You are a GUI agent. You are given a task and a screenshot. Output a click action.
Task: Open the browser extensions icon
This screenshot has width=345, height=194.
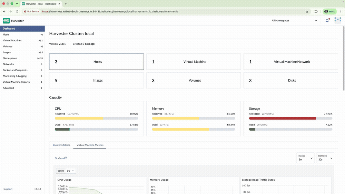click(316, 11)
